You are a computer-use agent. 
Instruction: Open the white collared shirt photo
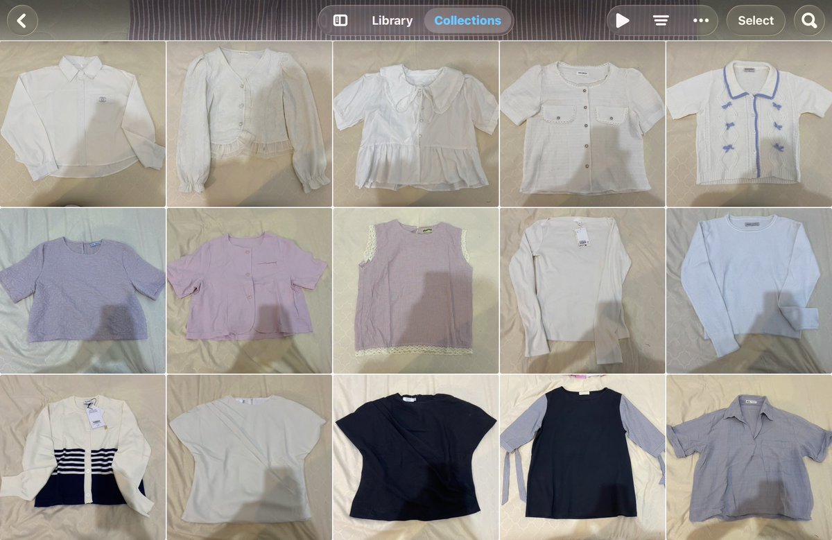tap(83, 123)
